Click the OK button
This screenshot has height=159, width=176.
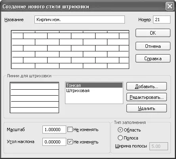(153, 33)
